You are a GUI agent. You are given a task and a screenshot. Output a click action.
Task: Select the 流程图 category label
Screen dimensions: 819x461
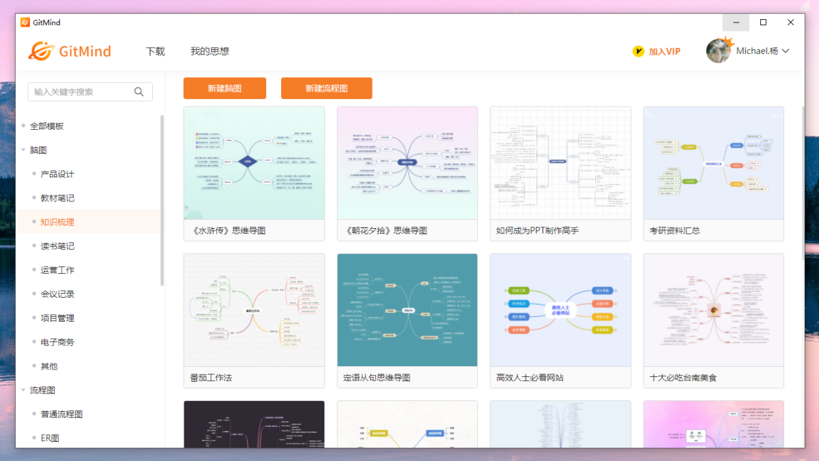[x=42, y=391]
